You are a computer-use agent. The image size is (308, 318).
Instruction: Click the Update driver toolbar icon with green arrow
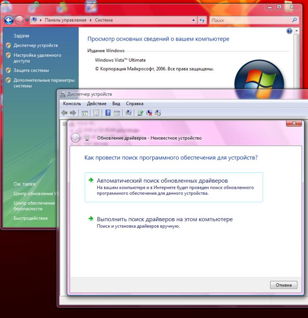click(x=140, y=113)
